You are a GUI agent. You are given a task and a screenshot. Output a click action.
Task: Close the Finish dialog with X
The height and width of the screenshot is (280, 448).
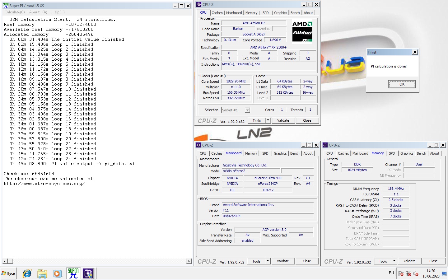click(415, 52)
